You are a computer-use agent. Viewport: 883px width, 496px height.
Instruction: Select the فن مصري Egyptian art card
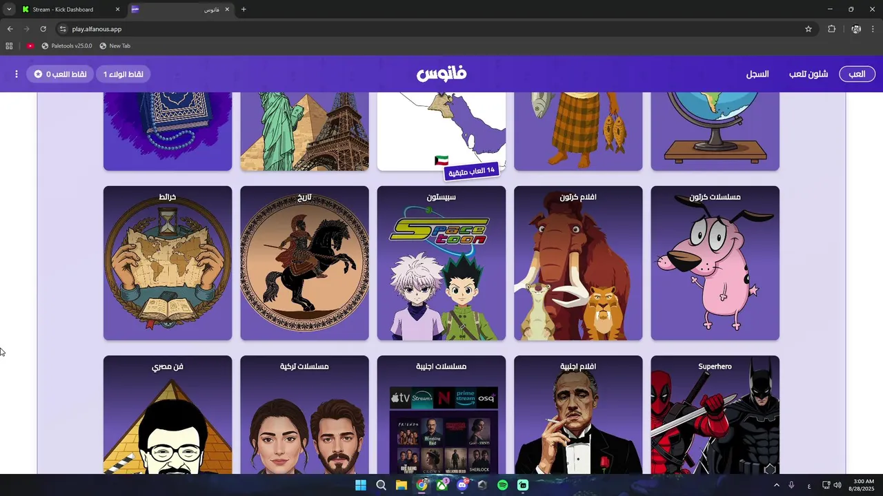168,415
